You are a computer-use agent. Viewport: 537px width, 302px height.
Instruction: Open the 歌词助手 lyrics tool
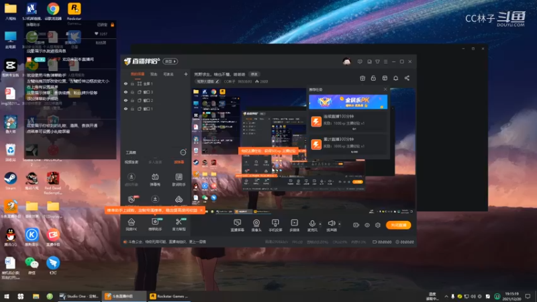pos(179,179)
